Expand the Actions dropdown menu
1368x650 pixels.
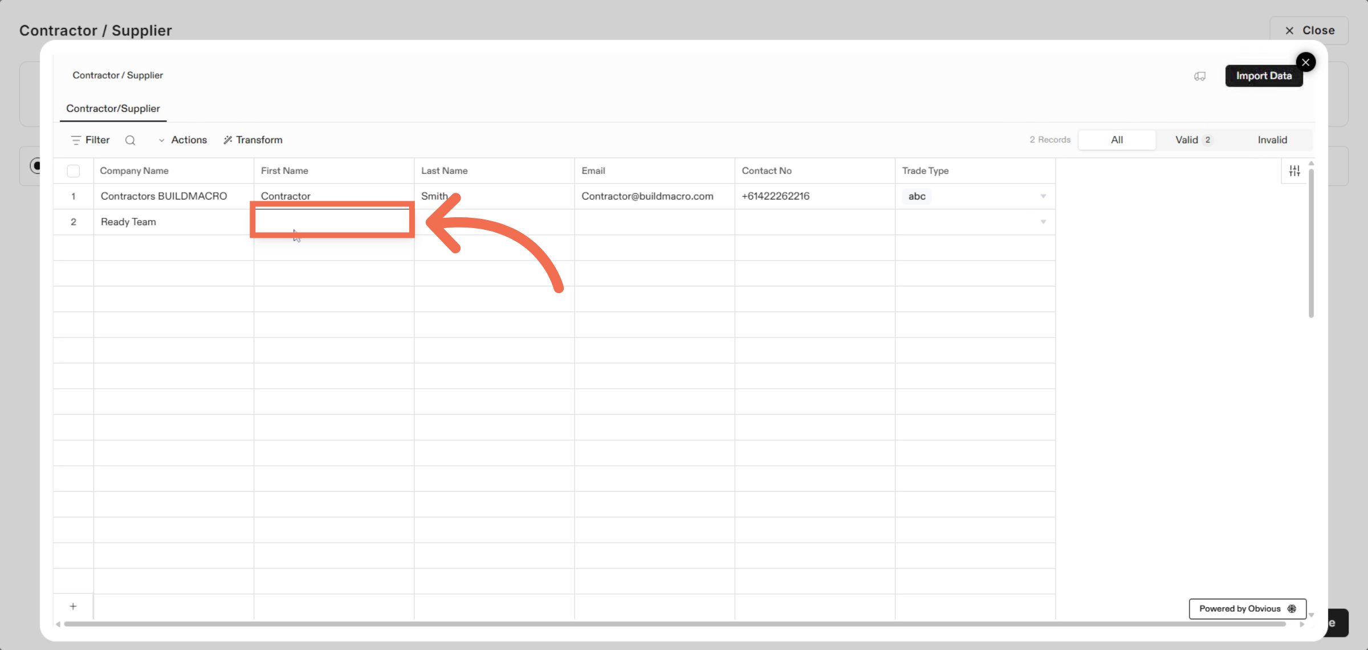[182, 140]
